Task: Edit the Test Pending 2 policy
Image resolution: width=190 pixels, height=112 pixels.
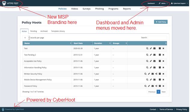Action: [x=151, y=55]
